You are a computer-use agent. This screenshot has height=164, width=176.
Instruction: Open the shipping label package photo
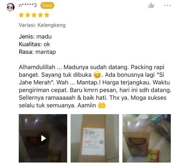(95, 138)
